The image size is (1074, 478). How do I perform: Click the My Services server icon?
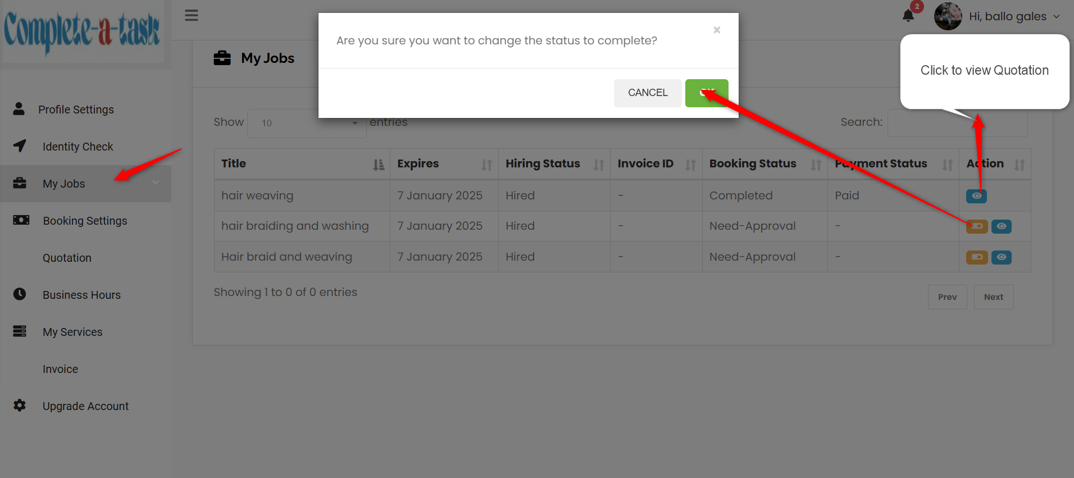point(20,331)
